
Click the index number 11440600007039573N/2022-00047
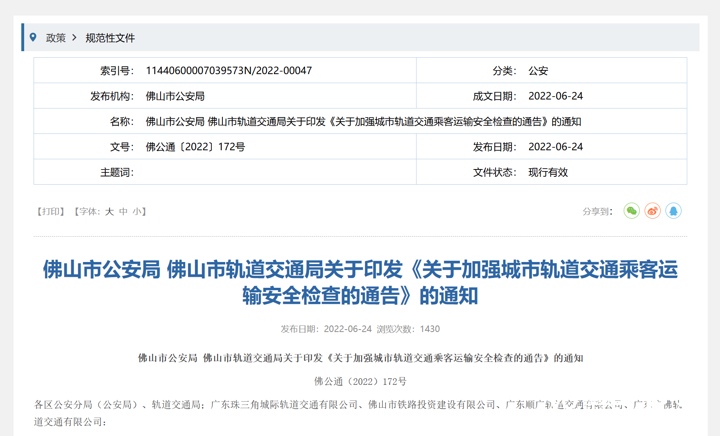(x=229, y=71)
